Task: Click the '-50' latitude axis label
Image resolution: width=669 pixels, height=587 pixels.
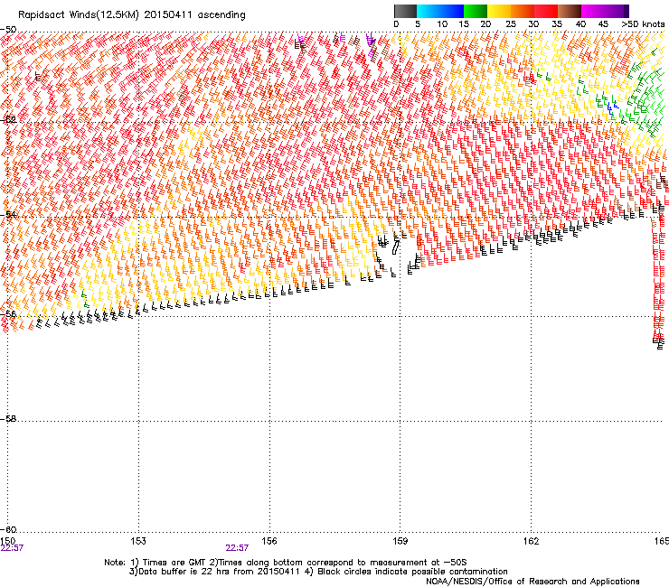Action: (8, 30)
